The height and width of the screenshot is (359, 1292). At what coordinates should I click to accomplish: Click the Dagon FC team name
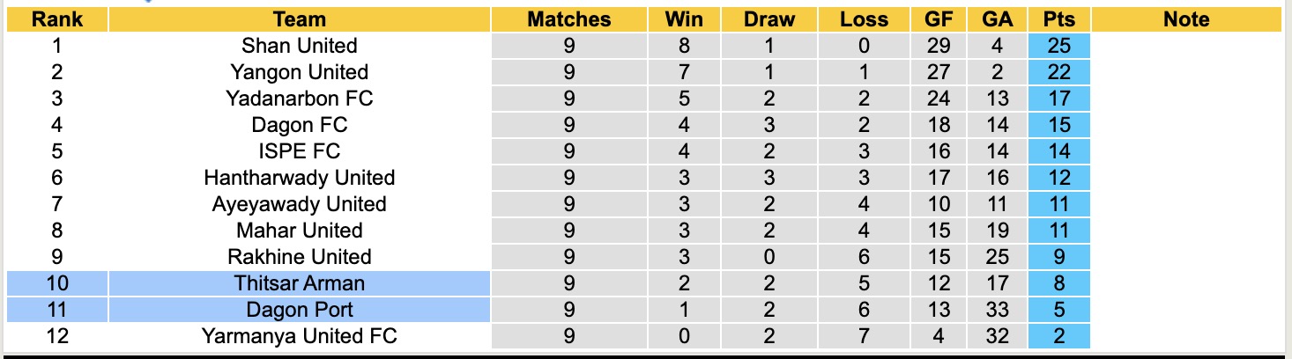coord(299,125)
